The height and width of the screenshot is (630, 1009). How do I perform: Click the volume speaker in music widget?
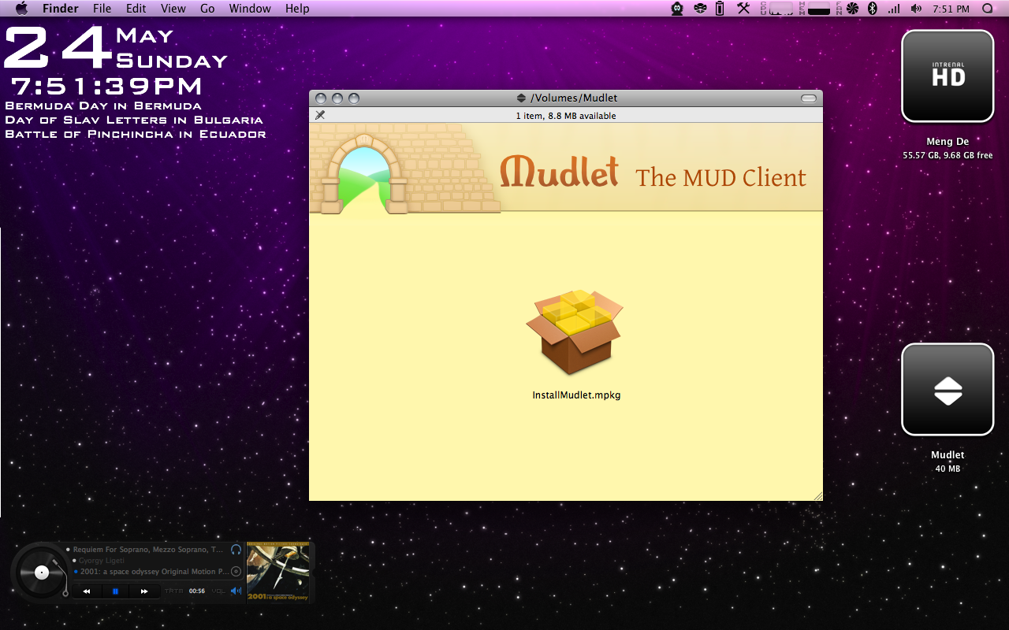(x=236, y=591)
